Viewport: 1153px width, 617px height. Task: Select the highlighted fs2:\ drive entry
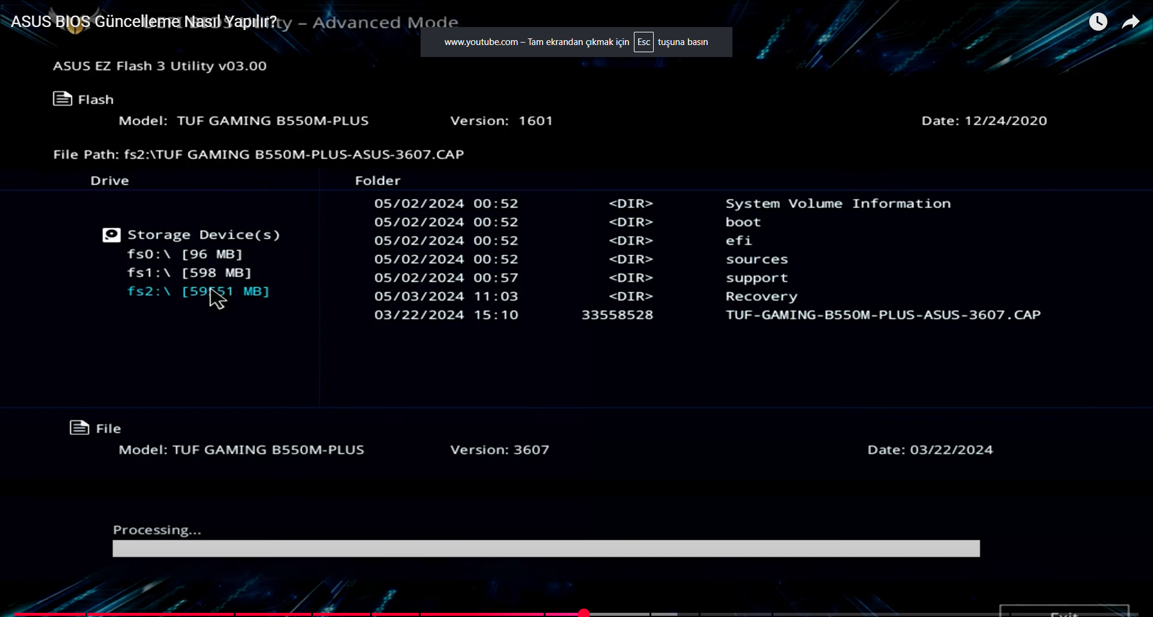pyautogui.click(x=198, y=291)
